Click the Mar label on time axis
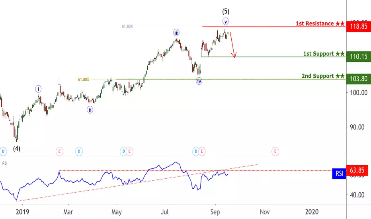 click(68, 212)
